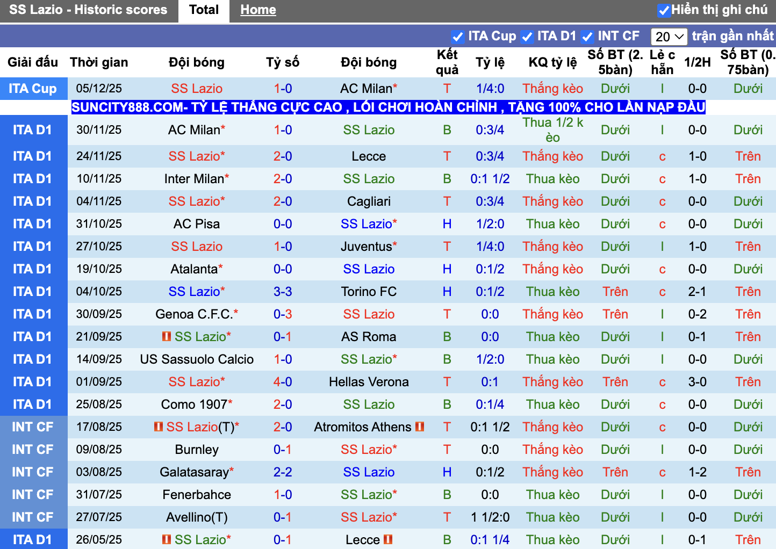776x549 pixels.
Task: Click the 1/4:0 odds in the 05/12/25 row
Action: click(x=490, y=89)
